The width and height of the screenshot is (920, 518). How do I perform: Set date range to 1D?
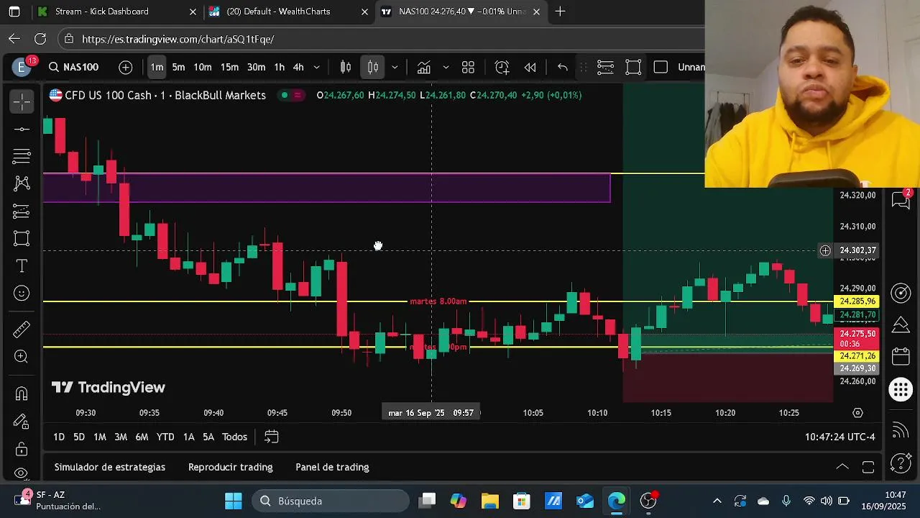coord(59,437)
